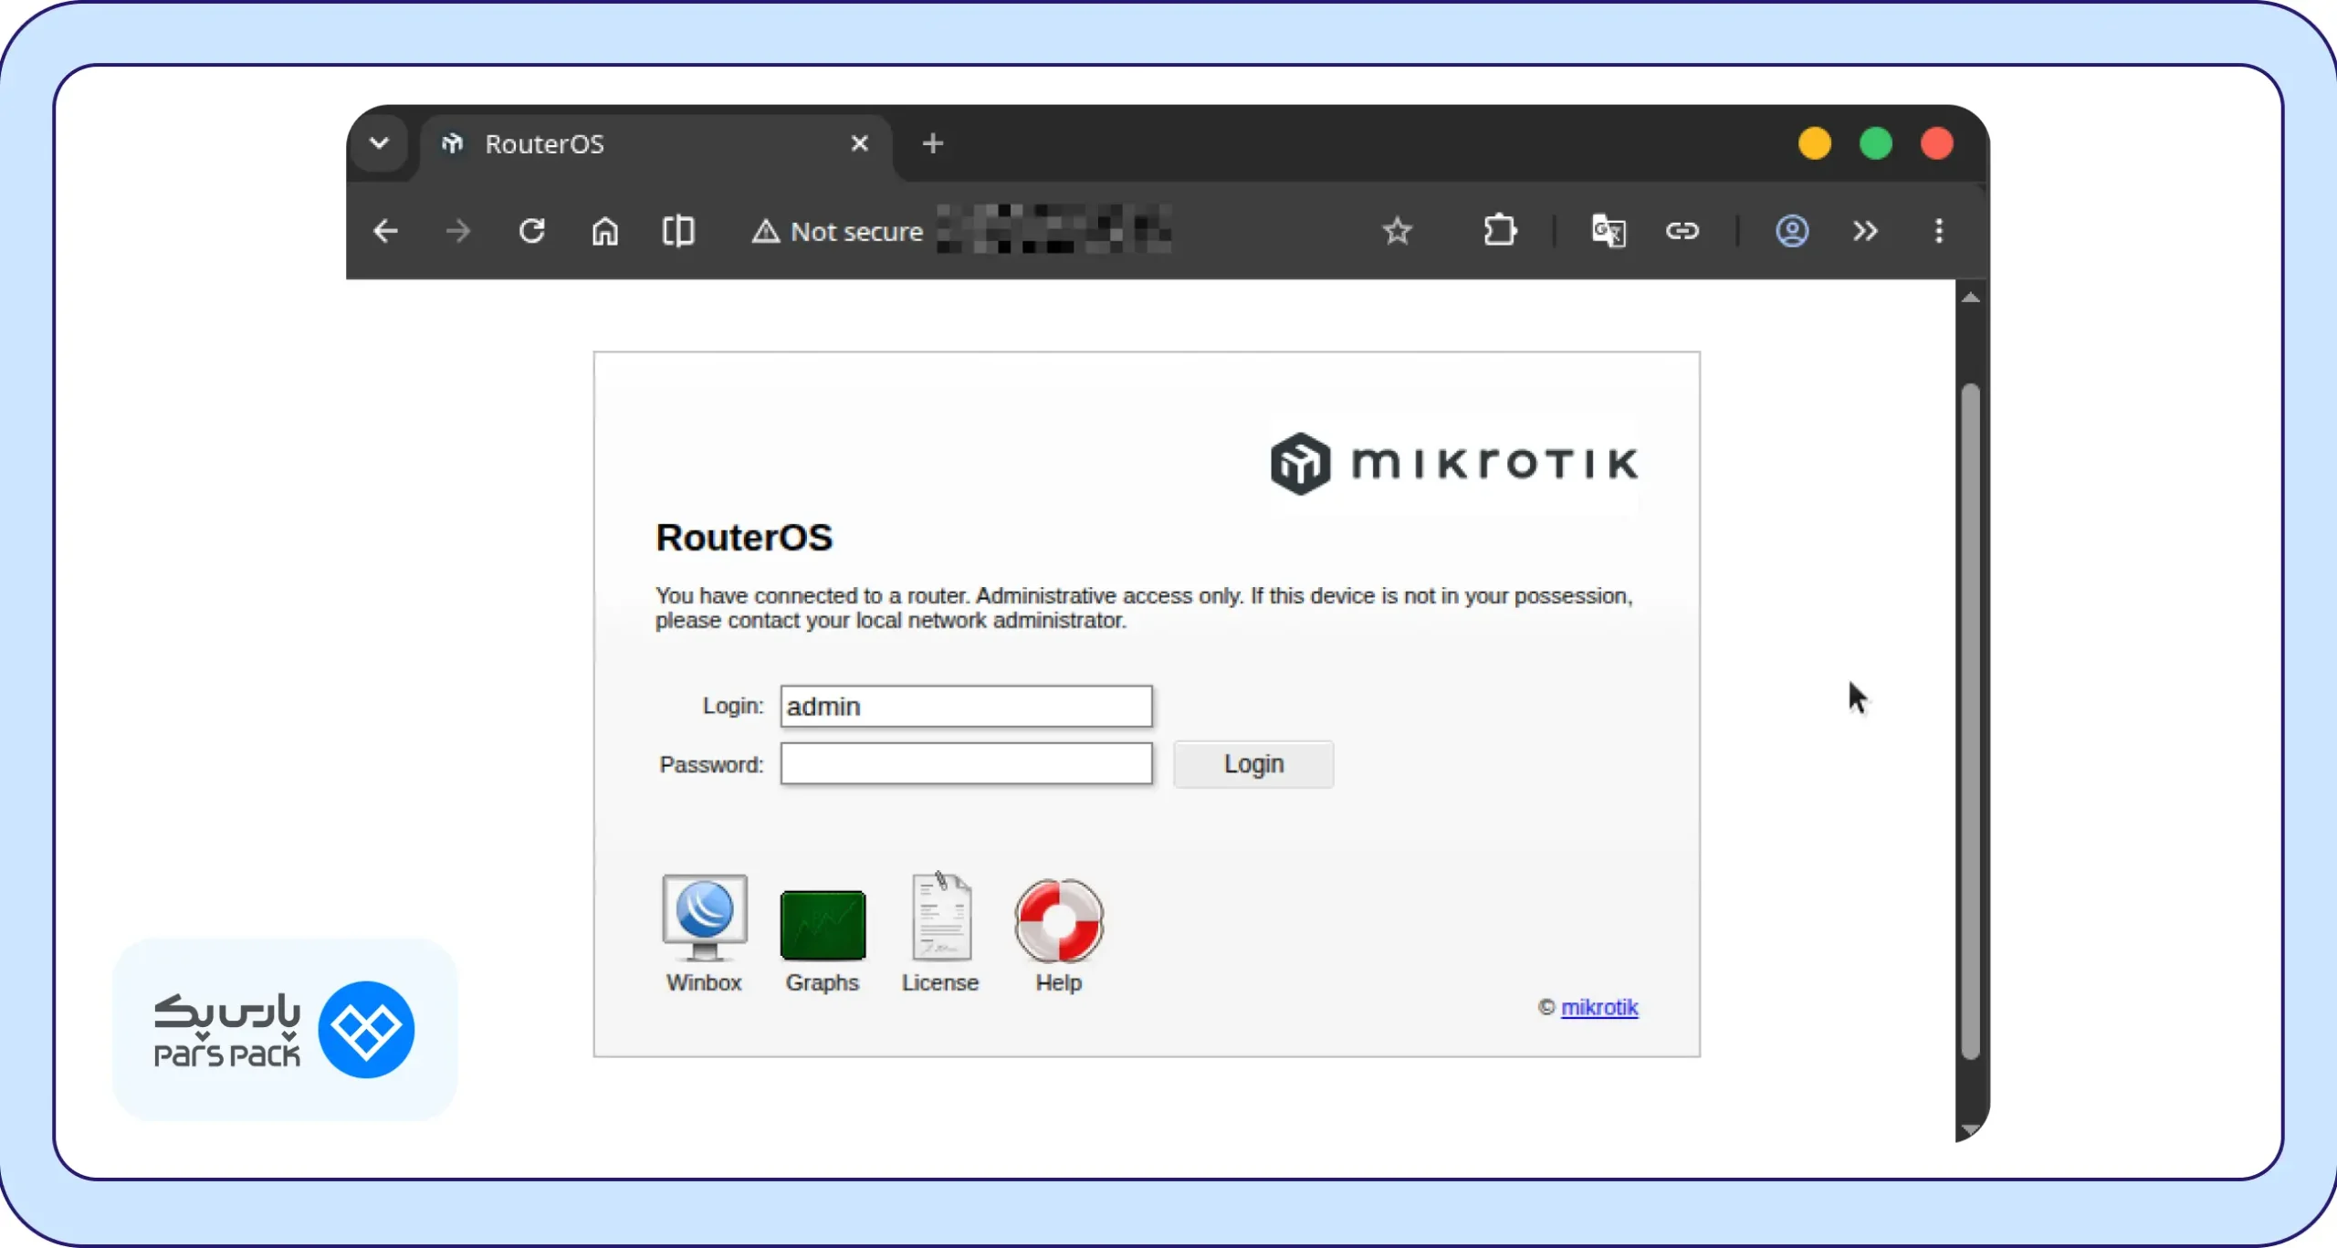Image resolution: width=2337 pixels, height=1248 pixels.
Task: Click the Login button
Action: 1253,764
